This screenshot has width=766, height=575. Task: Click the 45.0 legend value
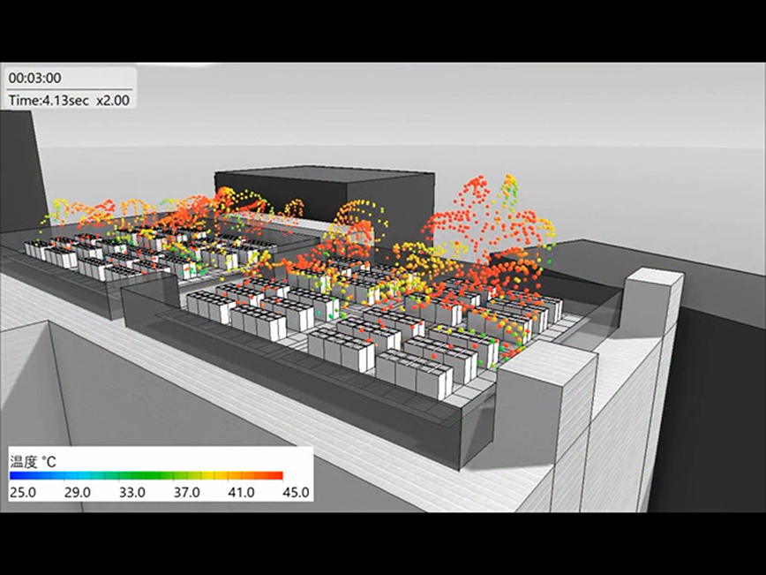pos(296,492)
